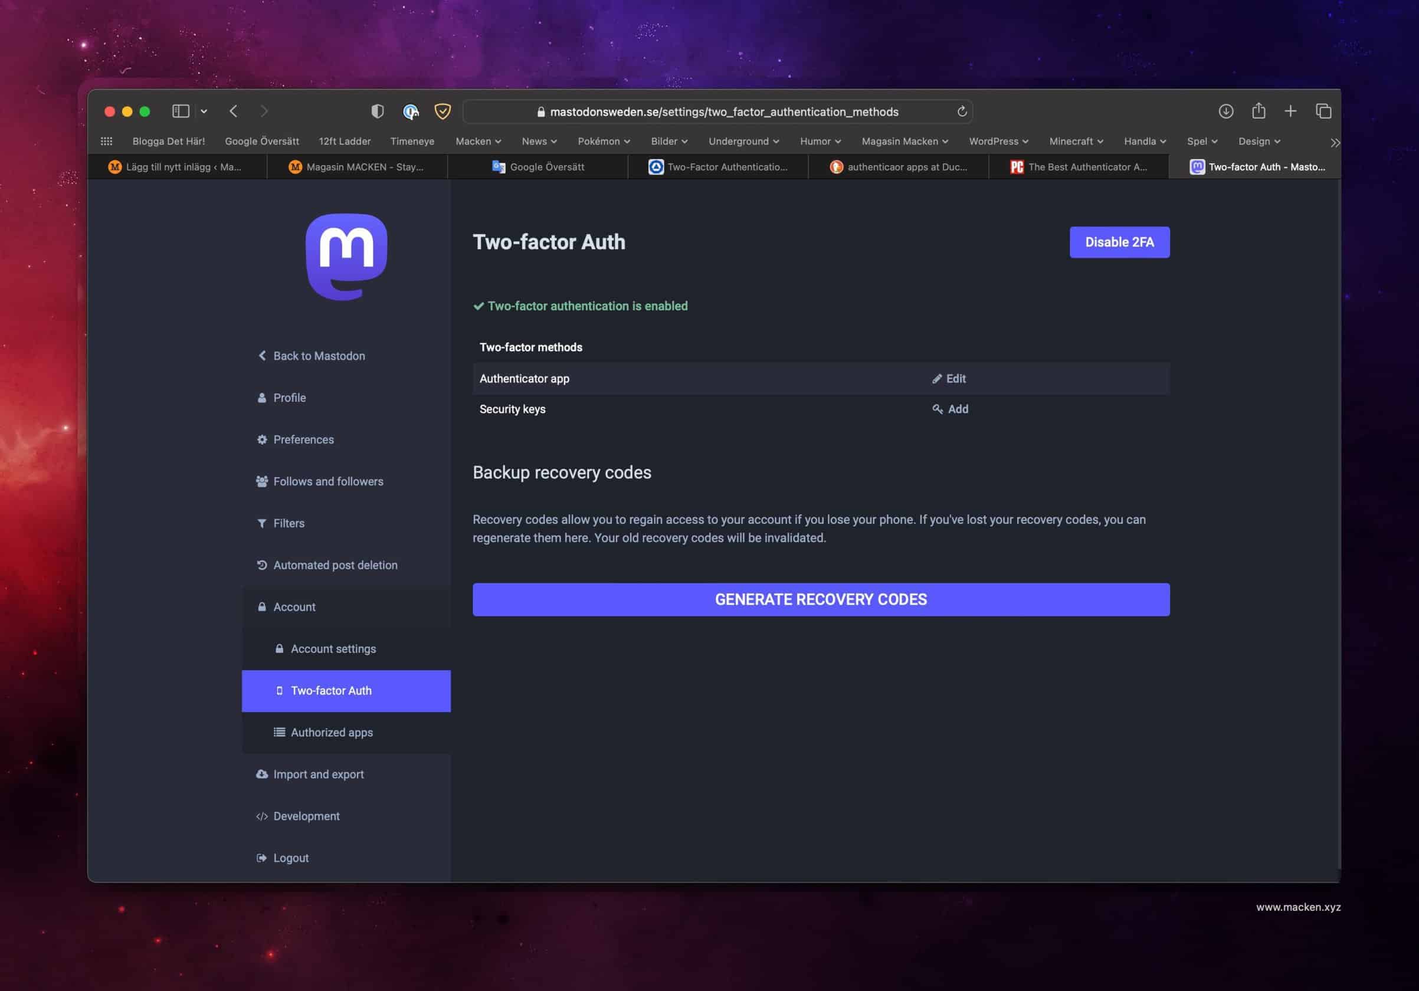Expand the Minecraft bookmarks folder
The image size is (1419, 991).
[1076, 142]
